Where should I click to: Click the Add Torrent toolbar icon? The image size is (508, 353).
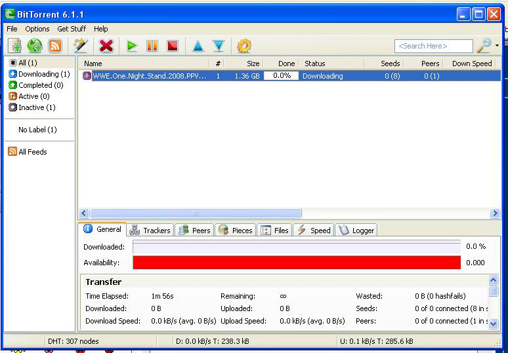[x=14, y=46]
